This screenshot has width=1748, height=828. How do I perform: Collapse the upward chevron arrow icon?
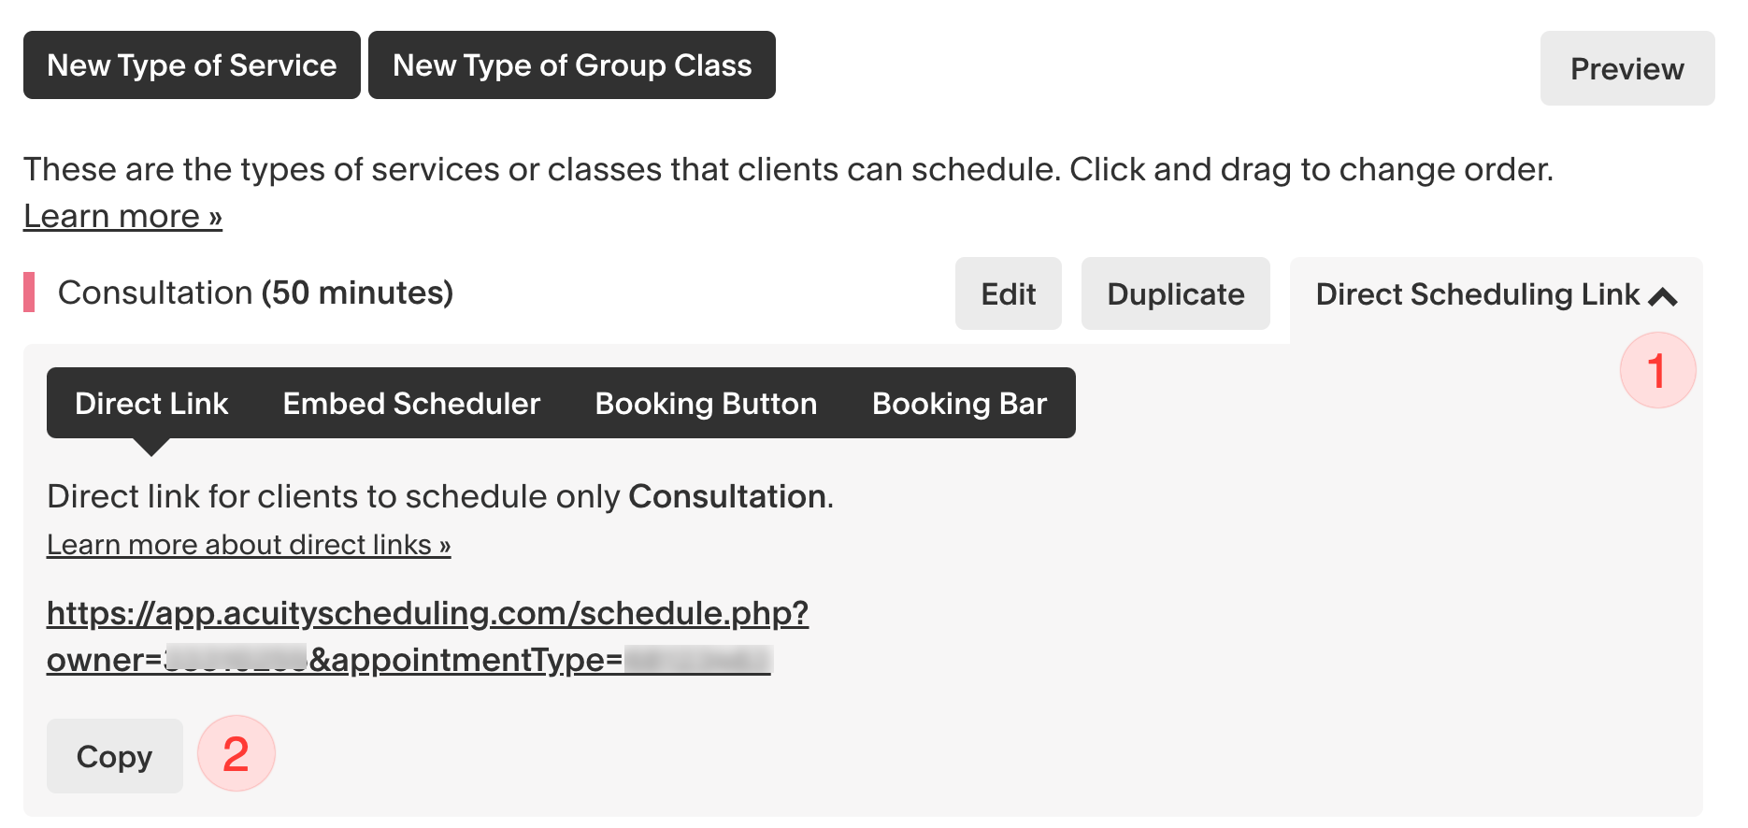[1663, 297]
